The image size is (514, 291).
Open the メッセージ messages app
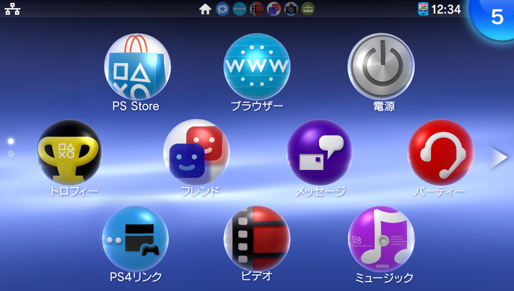coord(320,152)
